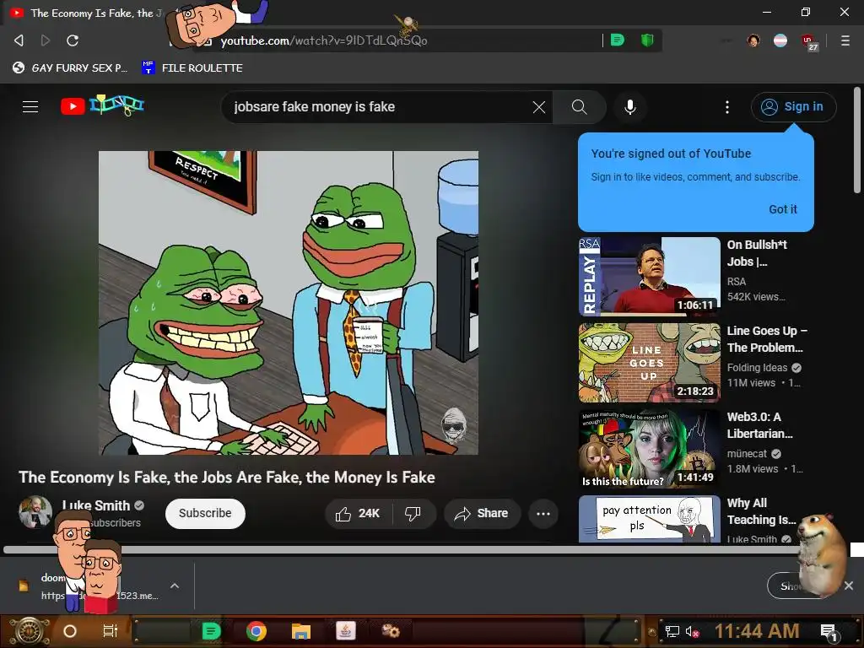Viewport: 864px width, 648px height.
Task: Click the verified badge beside Folding Ideas
Action: coord(796,368)
